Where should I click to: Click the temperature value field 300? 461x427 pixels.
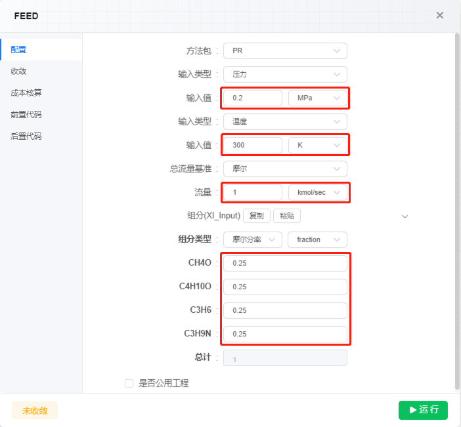point(253,145)
